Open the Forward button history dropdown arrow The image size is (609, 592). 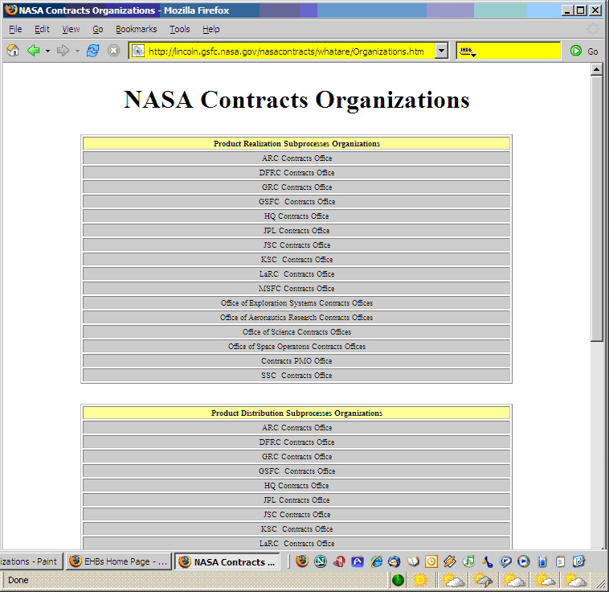point(77,51)
